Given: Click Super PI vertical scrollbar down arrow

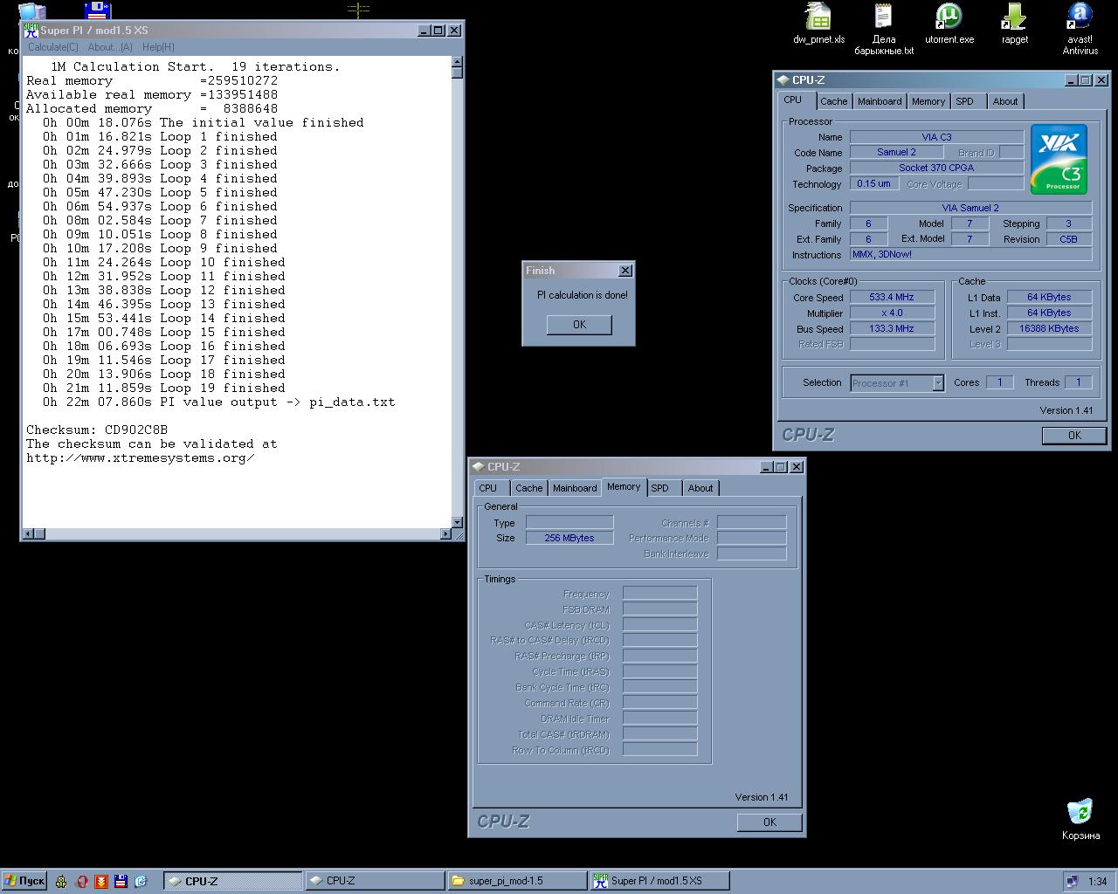Looking at the screenshot, I should (457, 522).
